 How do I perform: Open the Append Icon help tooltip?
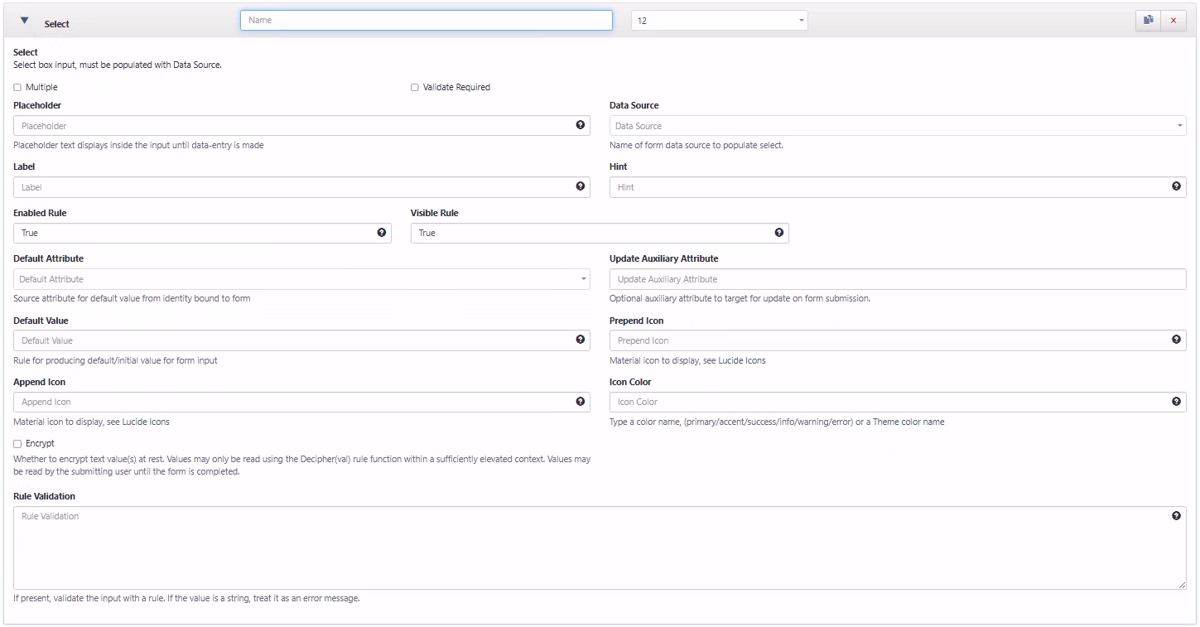click(x=580, y=401)
